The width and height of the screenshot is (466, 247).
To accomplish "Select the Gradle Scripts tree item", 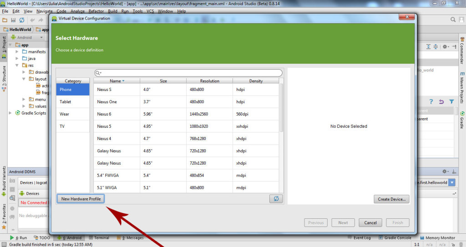I will [30, 113].
